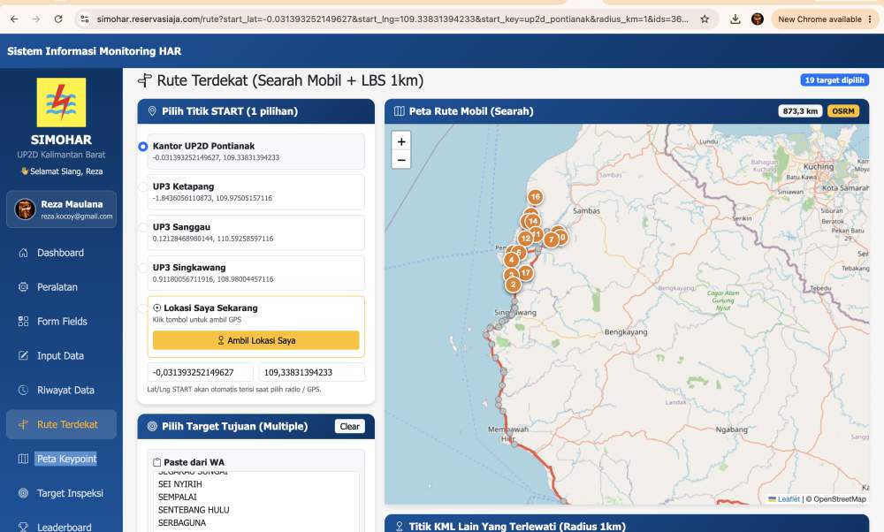This screenshot has width=884, height=532.
Task: Click map marker number 7
Action: pos(551,240)
